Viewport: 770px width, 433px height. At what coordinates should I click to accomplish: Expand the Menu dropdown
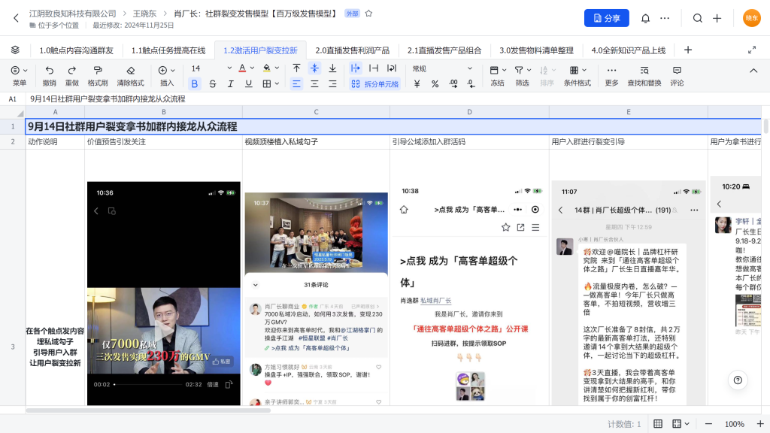pos(19,76)
